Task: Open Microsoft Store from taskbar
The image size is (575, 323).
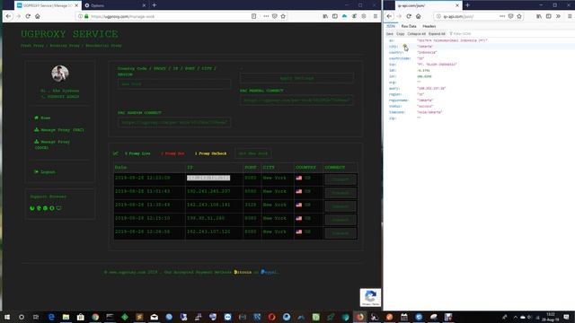Action: (81, 317)
